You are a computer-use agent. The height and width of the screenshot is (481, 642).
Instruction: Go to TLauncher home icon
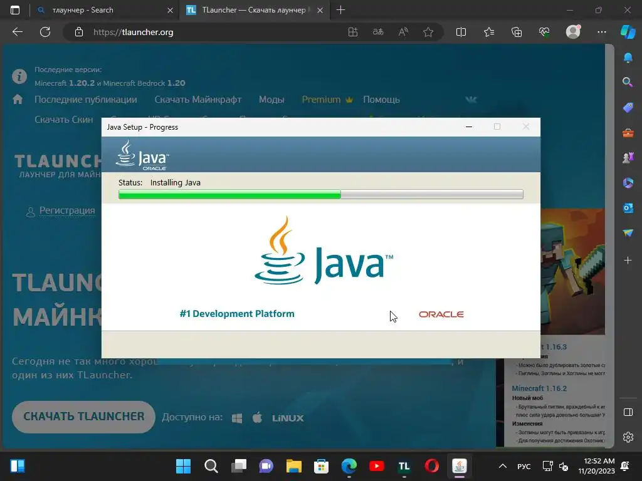(x=18, y=100)
